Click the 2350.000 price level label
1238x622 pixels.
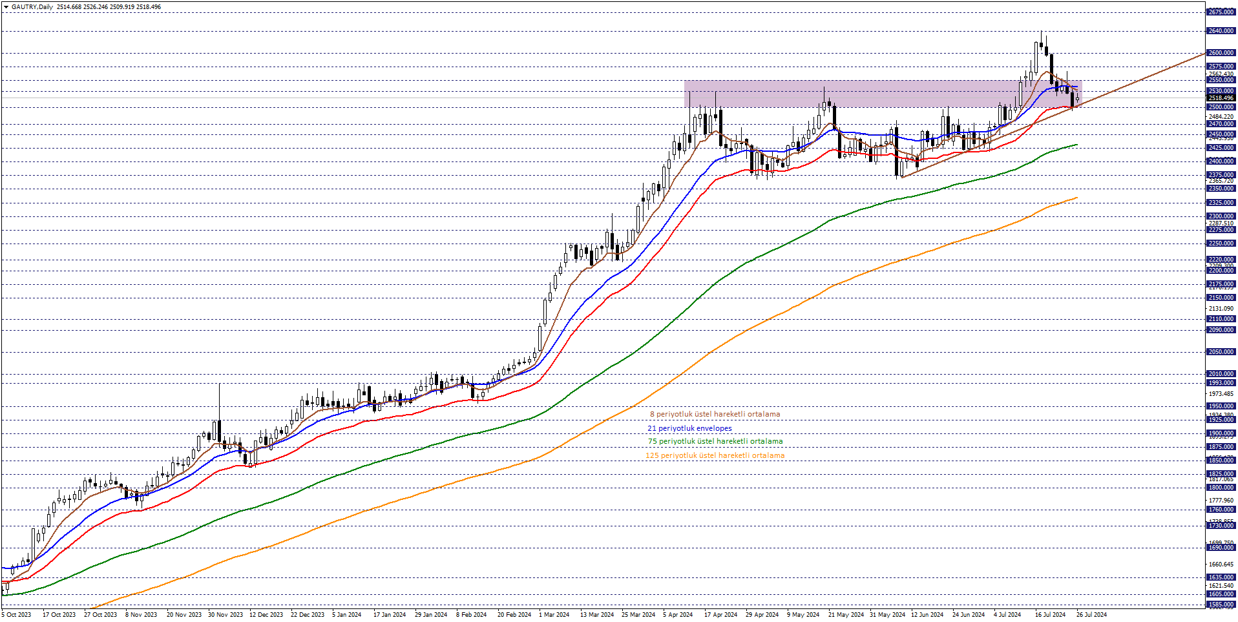1221,189
